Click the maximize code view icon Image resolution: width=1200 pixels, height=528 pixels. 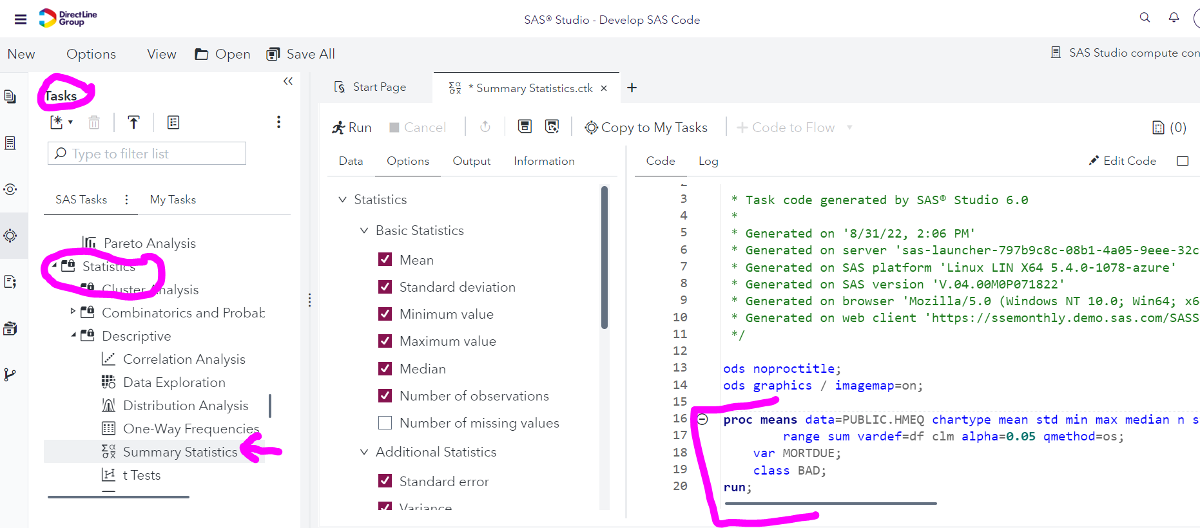1183,161
